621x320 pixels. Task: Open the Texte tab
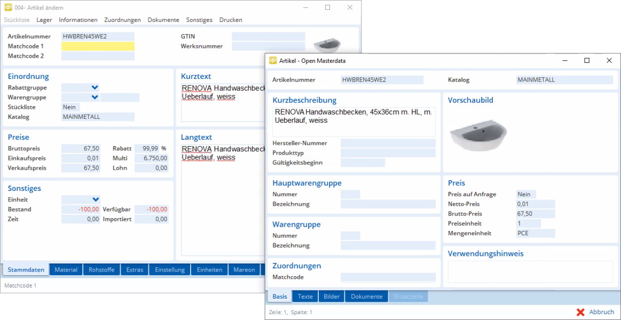(x=305, y=297)
